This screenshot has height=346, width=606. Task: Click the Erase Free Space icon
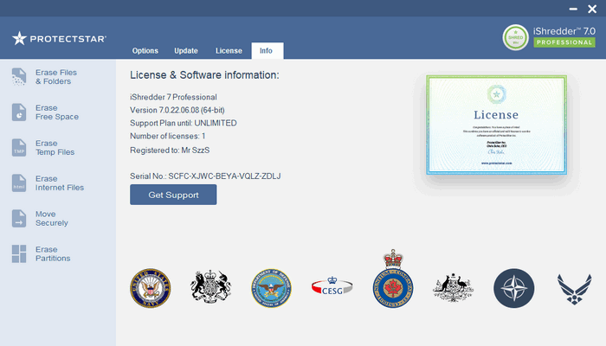click(19, 112)
